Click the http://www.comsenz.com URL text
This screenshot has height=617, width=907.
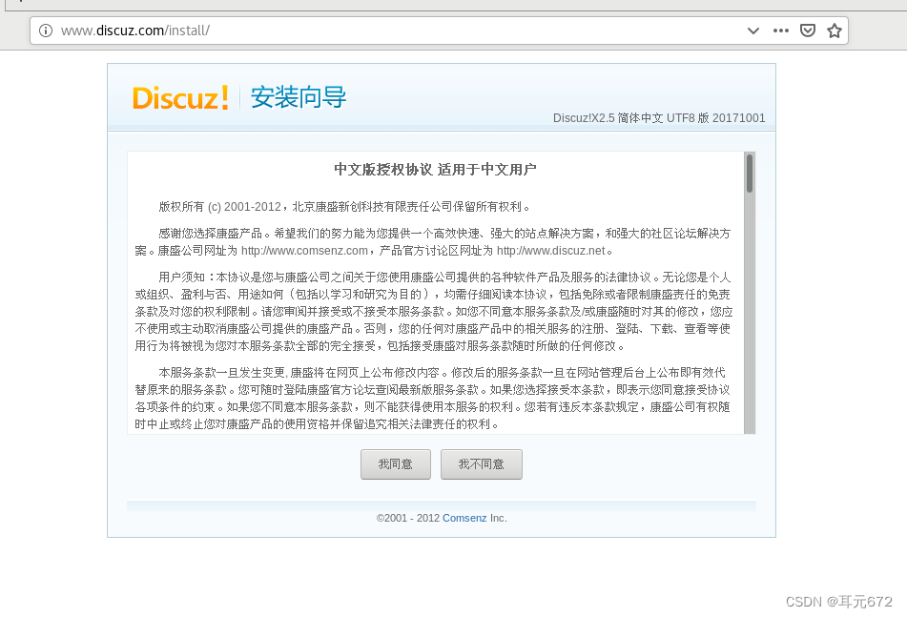click(304, 251)
